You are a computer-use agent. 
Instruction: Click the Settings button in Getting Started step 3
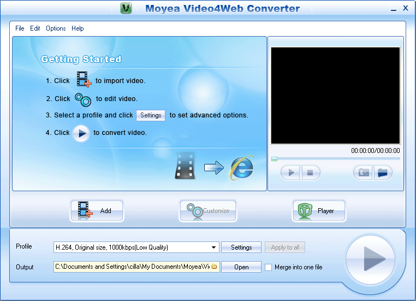pyautogui.click(x=151, y=115)
